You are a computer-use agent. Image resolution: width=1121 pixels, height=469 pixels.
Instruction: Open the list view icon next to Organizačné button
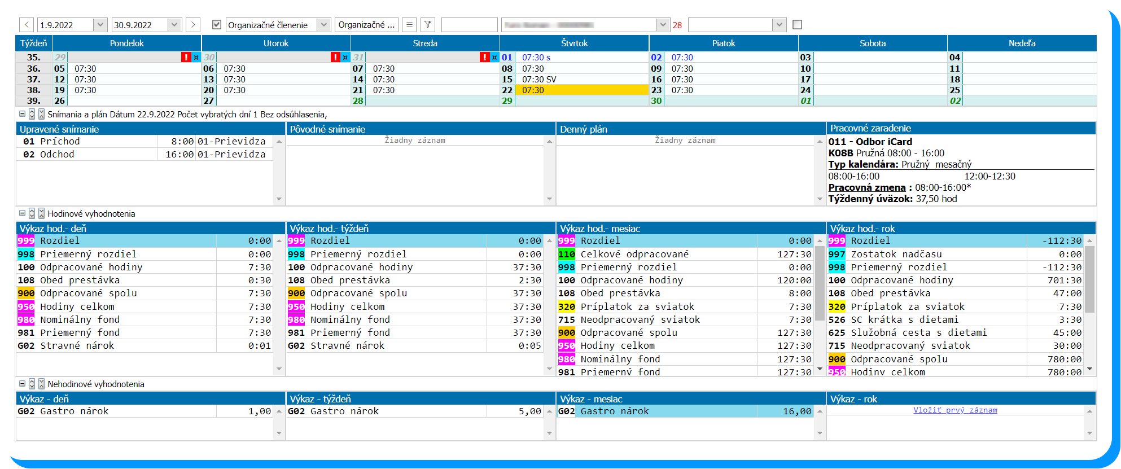[410, 25]
